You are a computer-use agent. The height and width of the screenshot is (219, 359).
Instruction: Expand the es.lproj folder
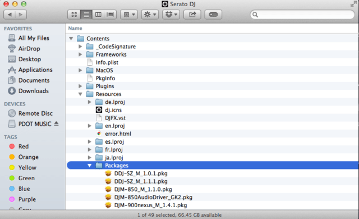pyautogui.click(x=90, y=142)
